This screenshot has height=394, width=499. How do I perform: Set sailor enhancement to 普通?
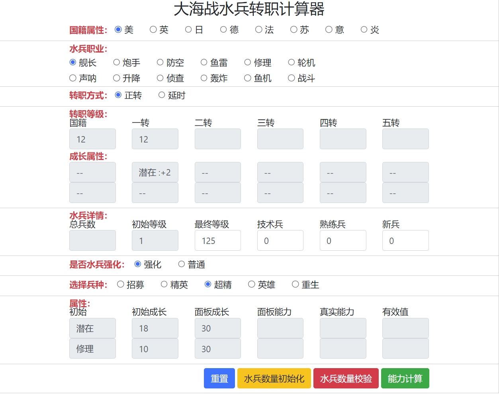182,264
